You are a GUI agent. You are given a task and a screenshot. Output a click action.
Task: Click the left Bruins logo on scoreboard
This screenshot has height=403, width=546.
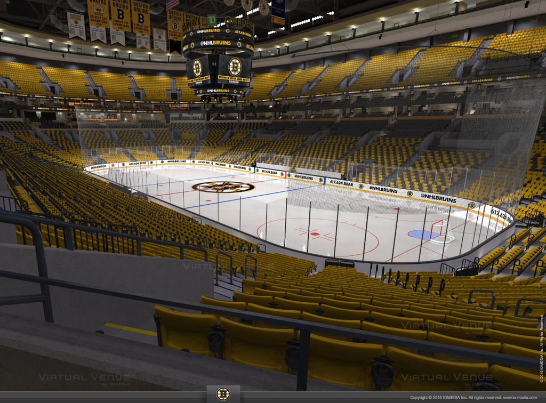(x=197, y=68)
